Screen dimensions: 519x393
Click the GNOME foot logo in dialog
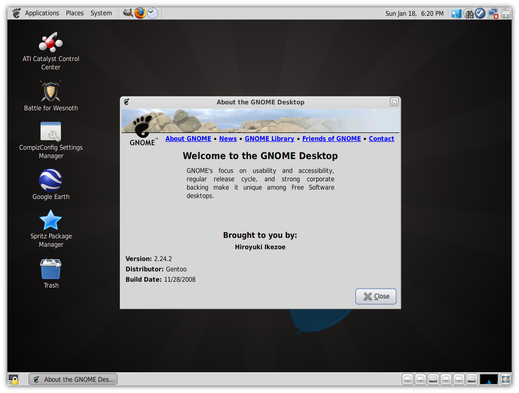tap(143, 131)
